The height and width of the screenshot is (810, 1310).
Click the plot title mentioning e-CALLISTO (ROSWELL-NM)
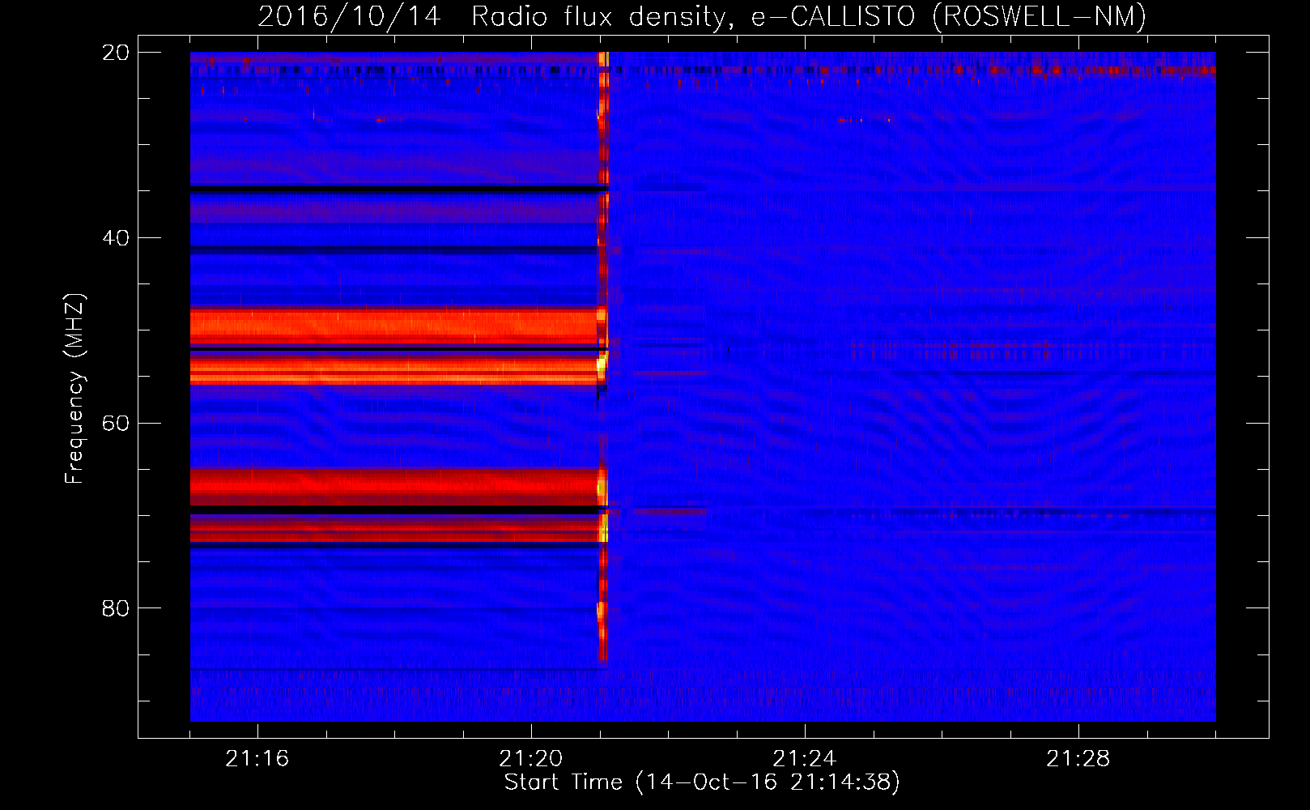[x=702, y=16]
